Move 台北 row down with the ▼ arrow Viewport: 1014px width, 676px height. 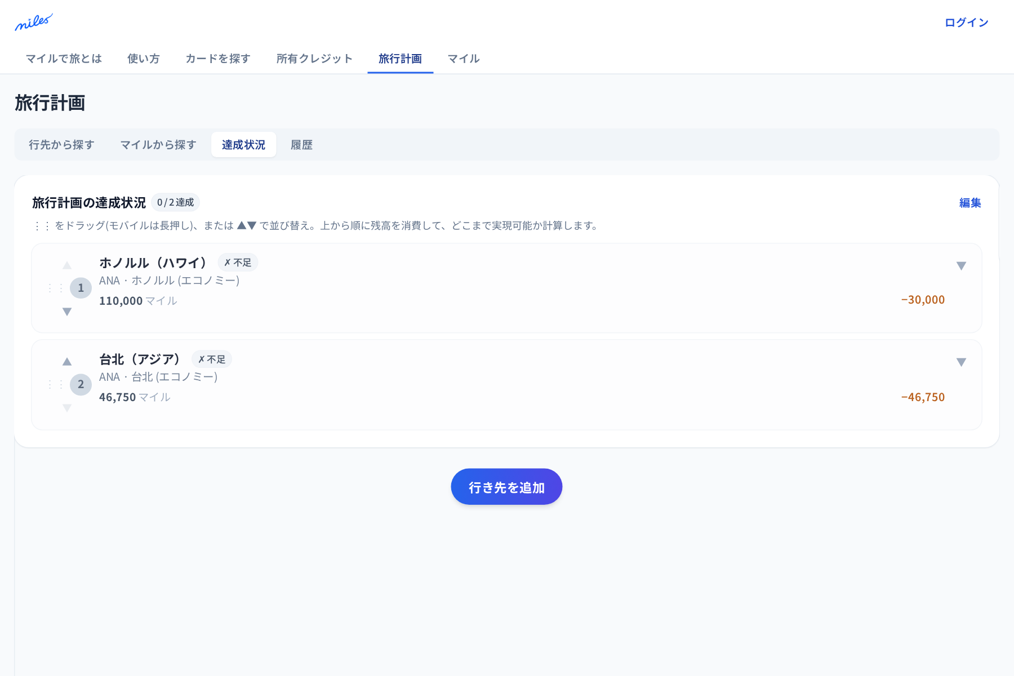coord(67,408)
